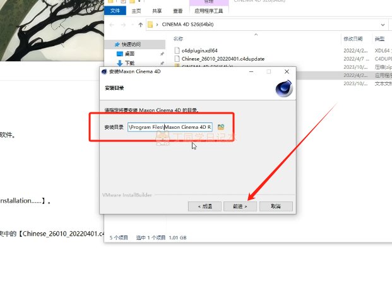Click the folder icon in address bar
Image resolution: width=392 pixels, height=281 pixels.
(x=150, y=25)
